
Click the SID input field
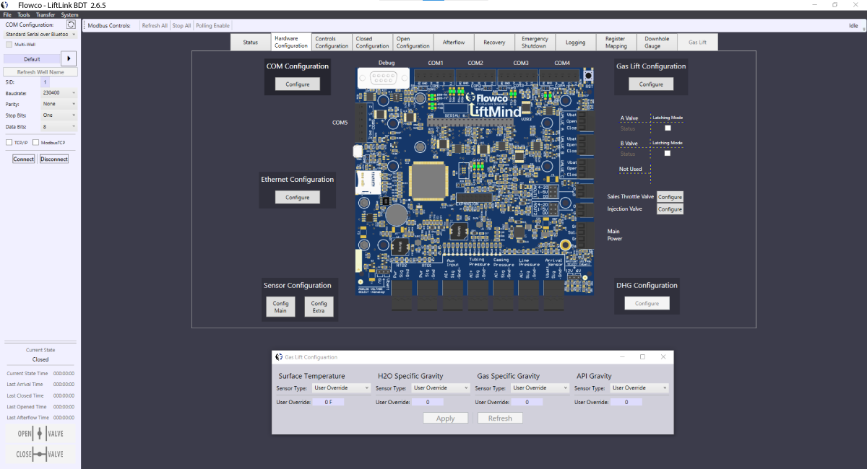(46, 82)
